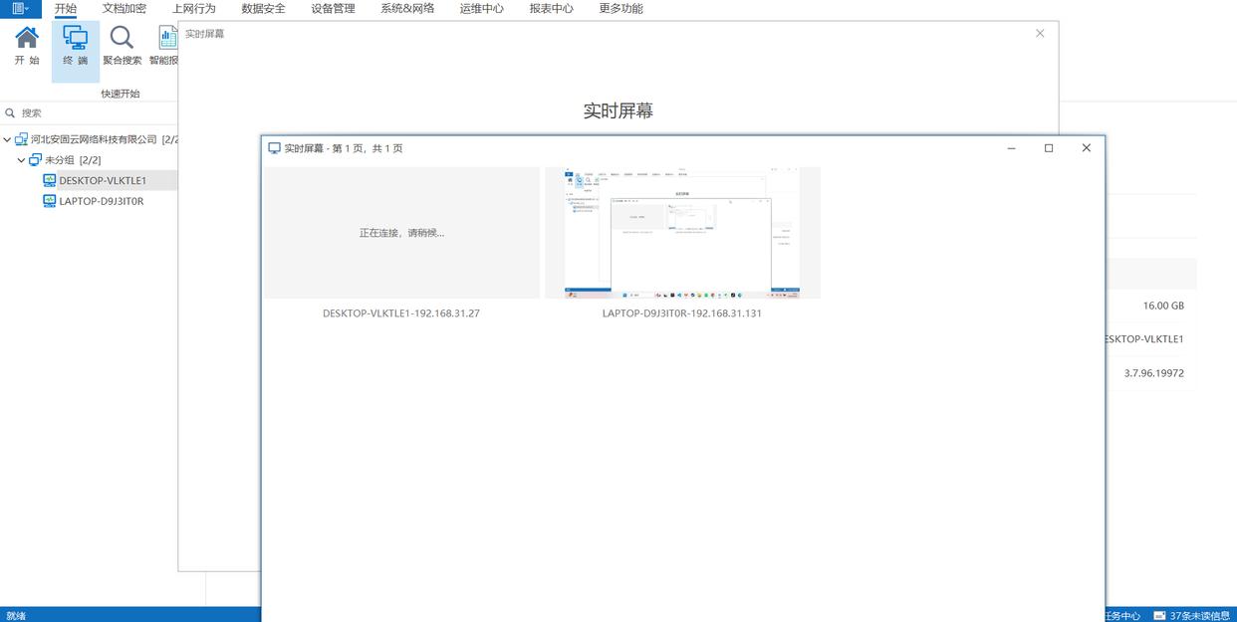Click the network icon of the company node
This screenshot has width=1237, height=622.
click(x=22, y=140)
